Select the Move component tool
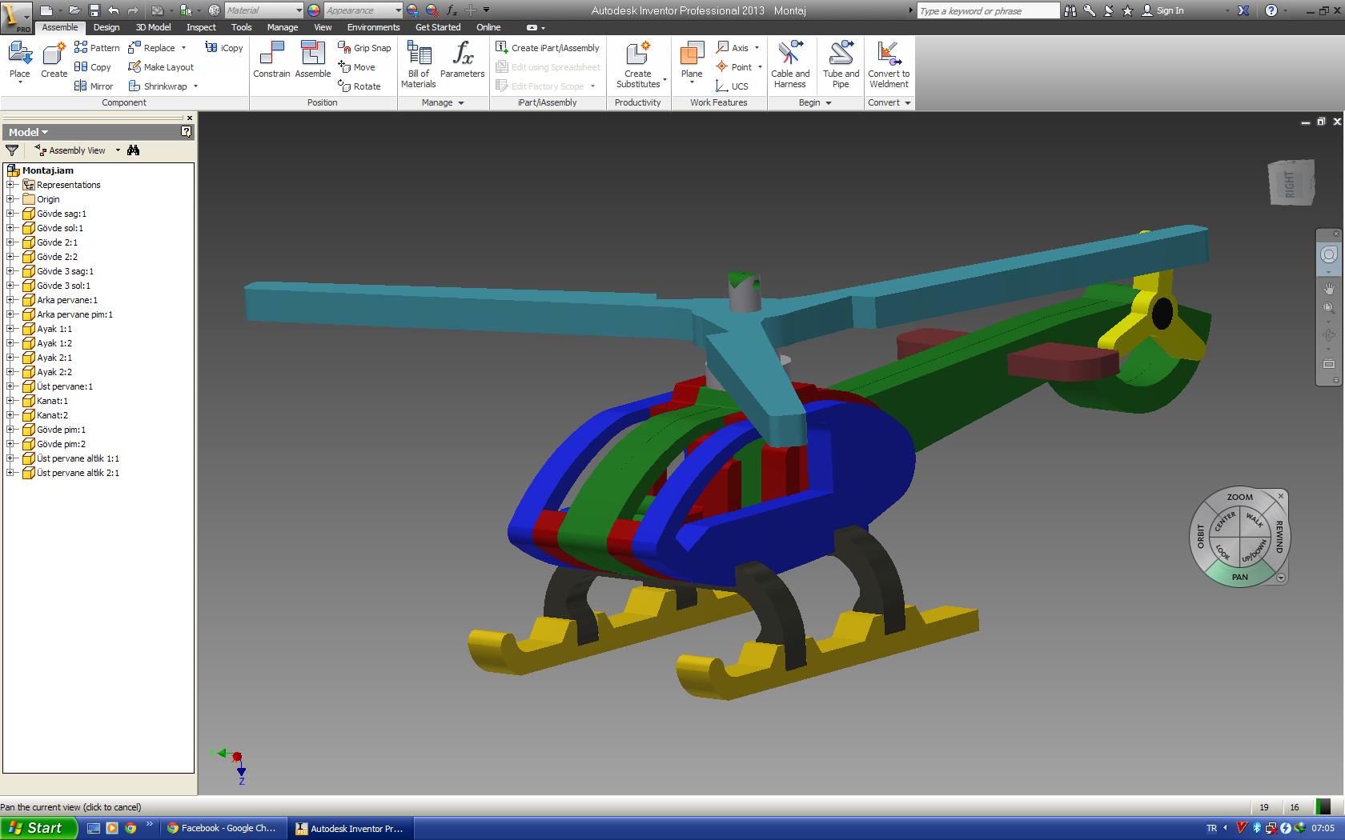The height and width of the screenshot is (840, 1345). pos(356,67)
